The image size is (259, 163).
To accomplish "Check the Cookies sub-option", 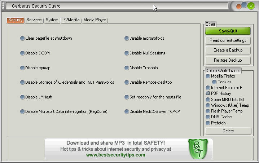I will tap(214, 82).
